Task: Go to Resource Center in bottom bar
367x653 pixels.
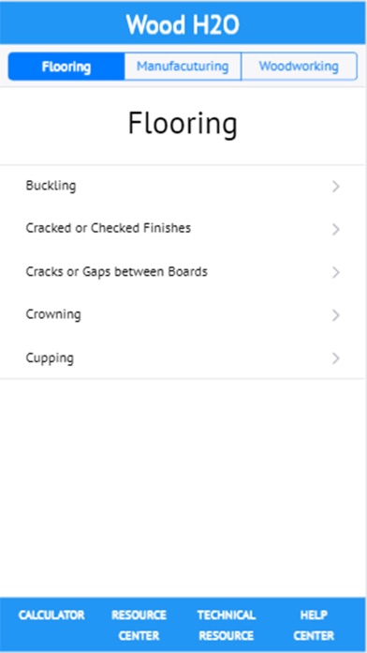Action: click(x=139, y=625)
